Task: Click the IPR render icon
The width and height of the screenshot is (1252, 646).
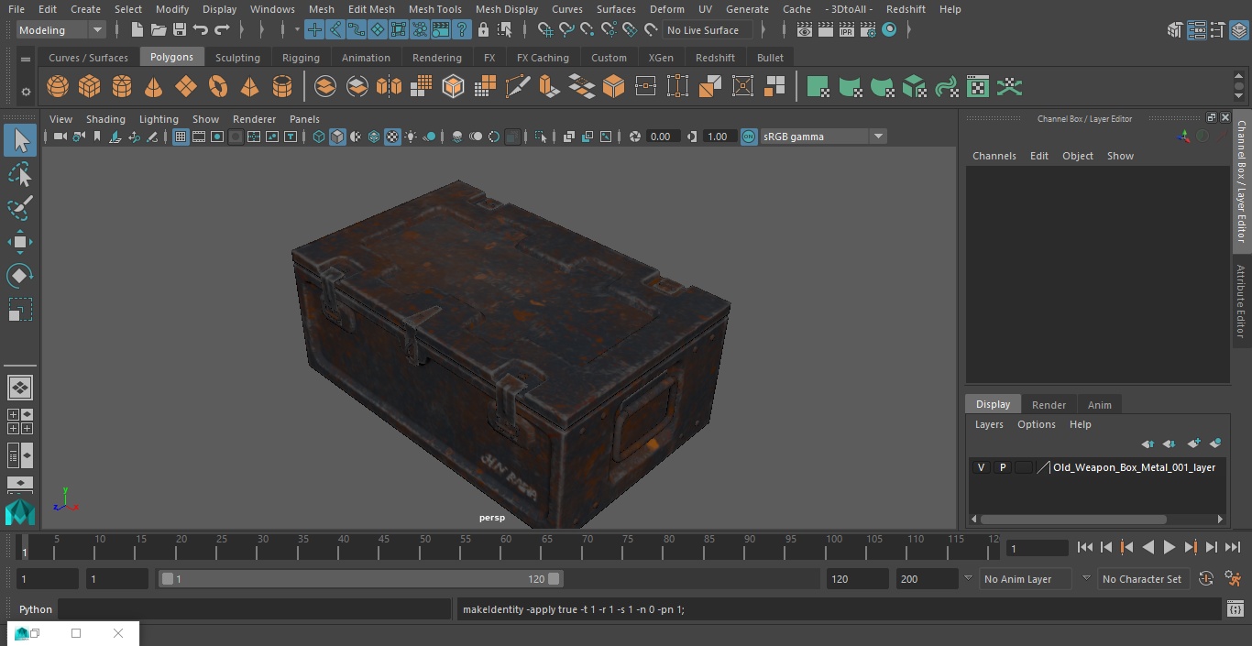Action: click(x=847, y=30)
